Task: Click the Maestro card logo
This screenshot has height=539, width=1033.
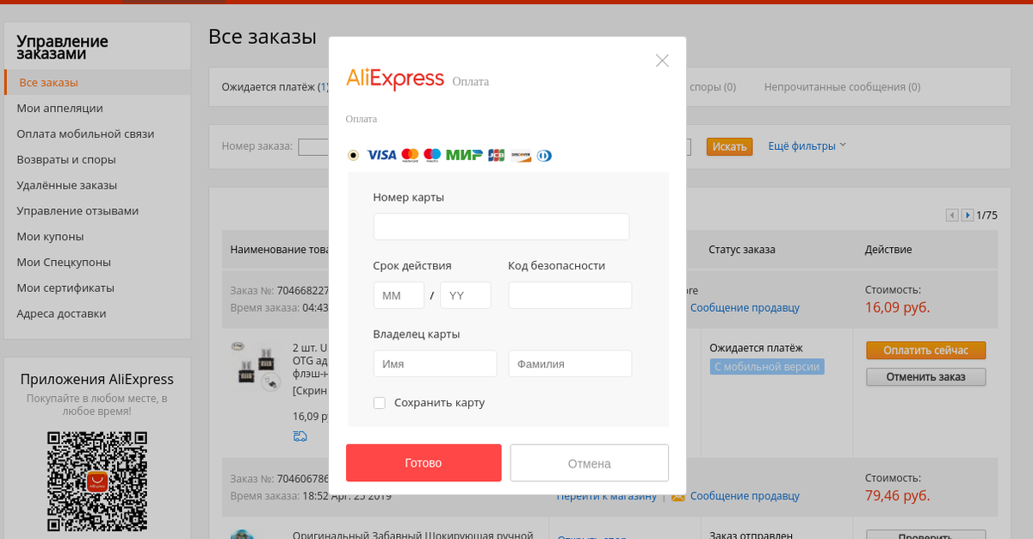Action: coord(432,155)
